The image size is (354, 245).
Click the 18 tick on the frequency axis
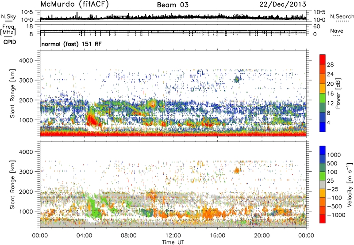(30, 27)
